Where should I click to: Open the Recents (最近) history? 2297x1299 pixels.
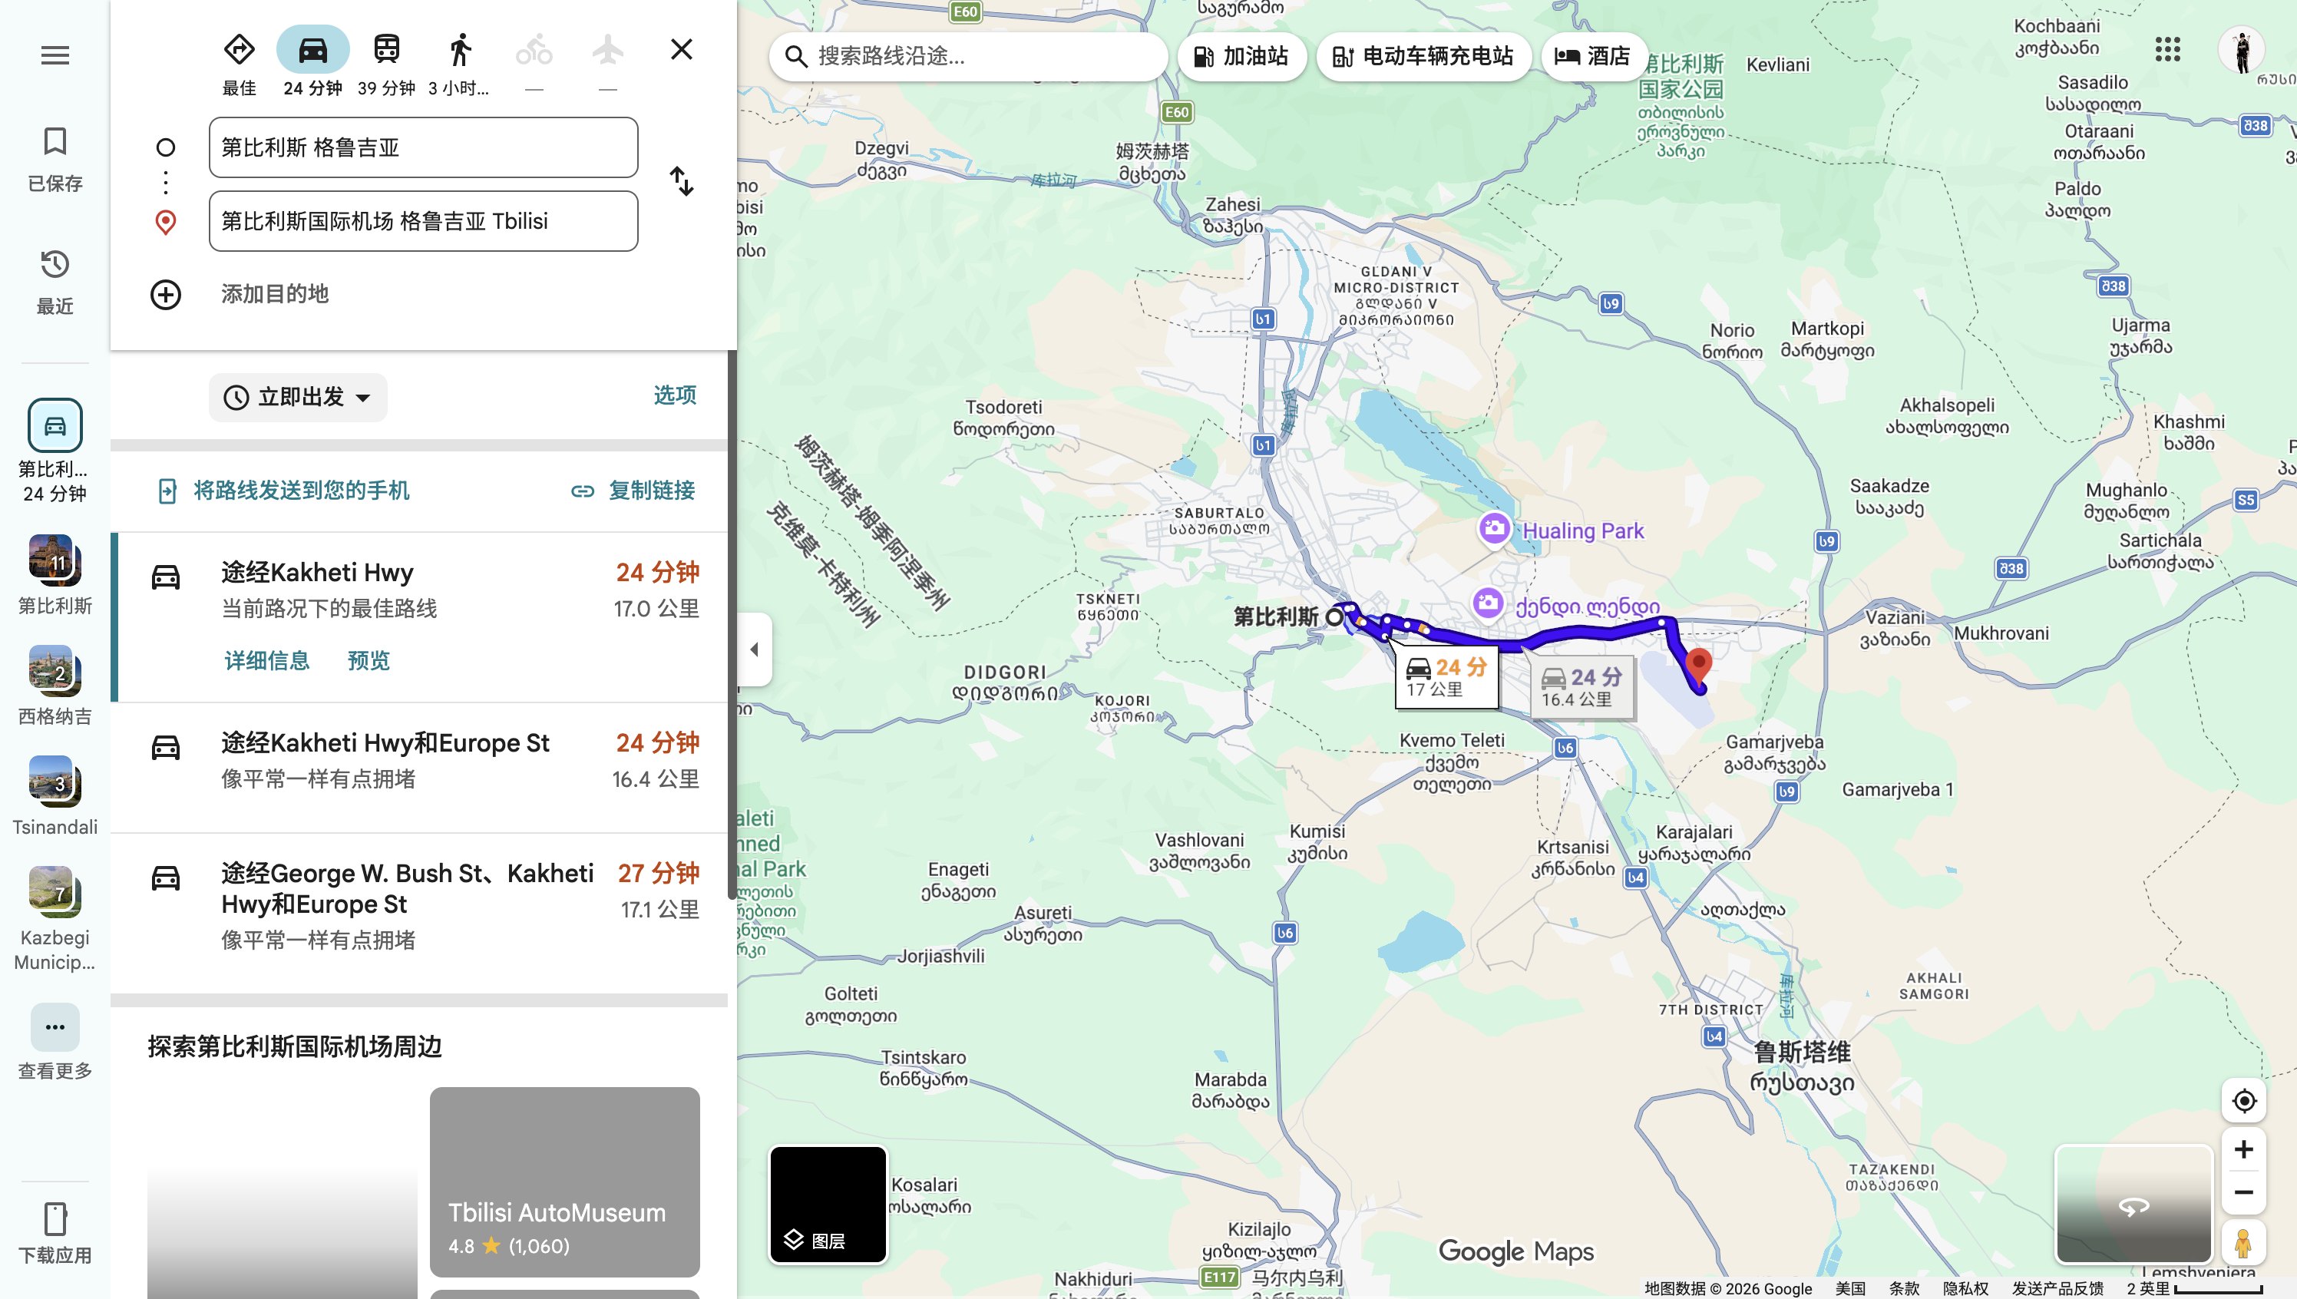(55, 282)
